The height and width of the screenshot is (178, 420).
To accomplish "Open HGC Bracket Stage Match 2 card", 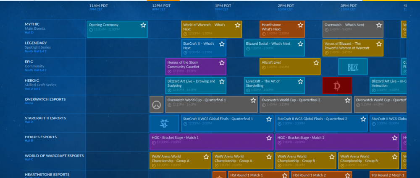I will (337, 142).
